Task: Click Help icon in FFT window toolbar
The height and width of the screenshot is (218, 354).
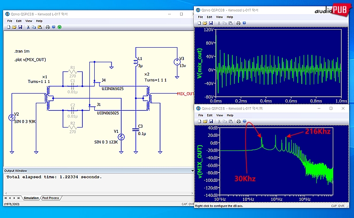Action: [x=245, y=121]
